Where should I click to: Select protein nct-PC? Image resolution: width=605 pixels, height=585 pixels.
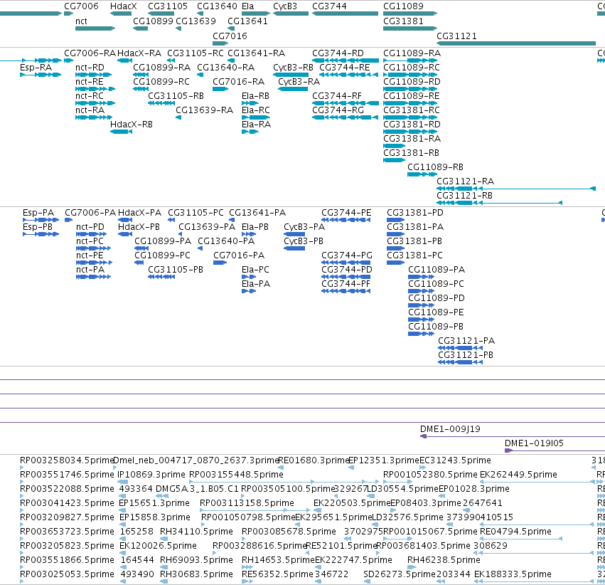(90, 241)
